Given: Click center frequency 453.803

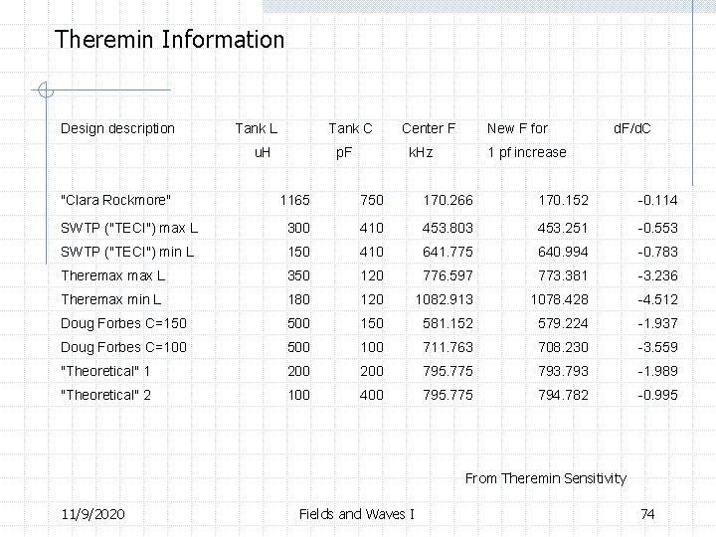Looking at the screenshot, I should 447,228.
